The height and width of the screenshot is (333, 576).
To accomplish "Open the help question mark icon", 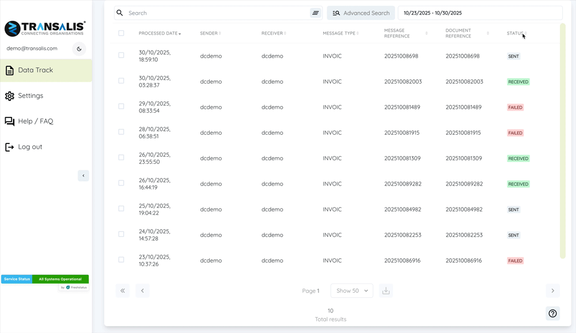I will tap(552, 313).
